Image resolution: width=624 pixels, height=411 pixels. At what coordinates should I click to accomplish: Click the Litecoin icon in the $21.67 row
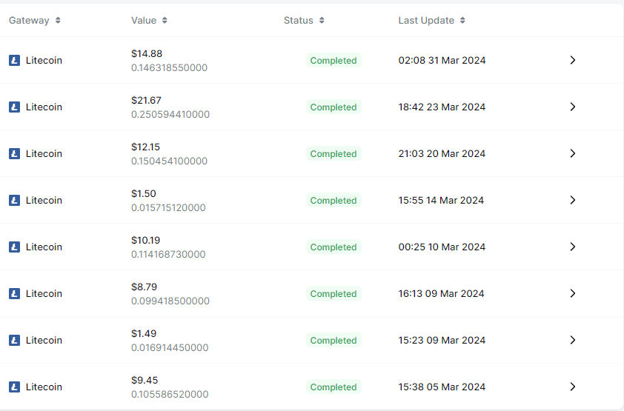point(14,107)
